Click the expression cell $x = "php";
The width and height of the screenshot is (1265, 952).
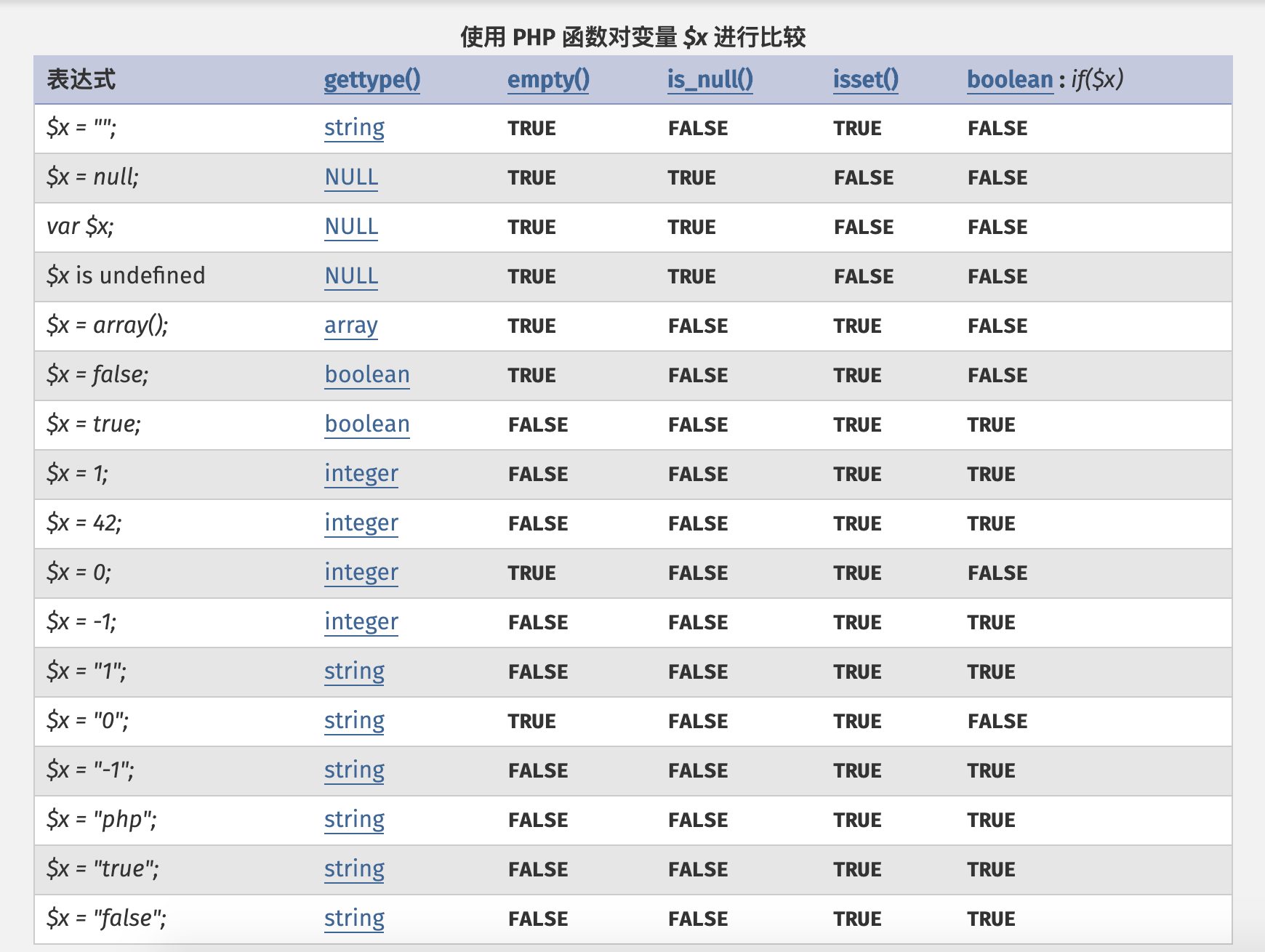(102, 820)
